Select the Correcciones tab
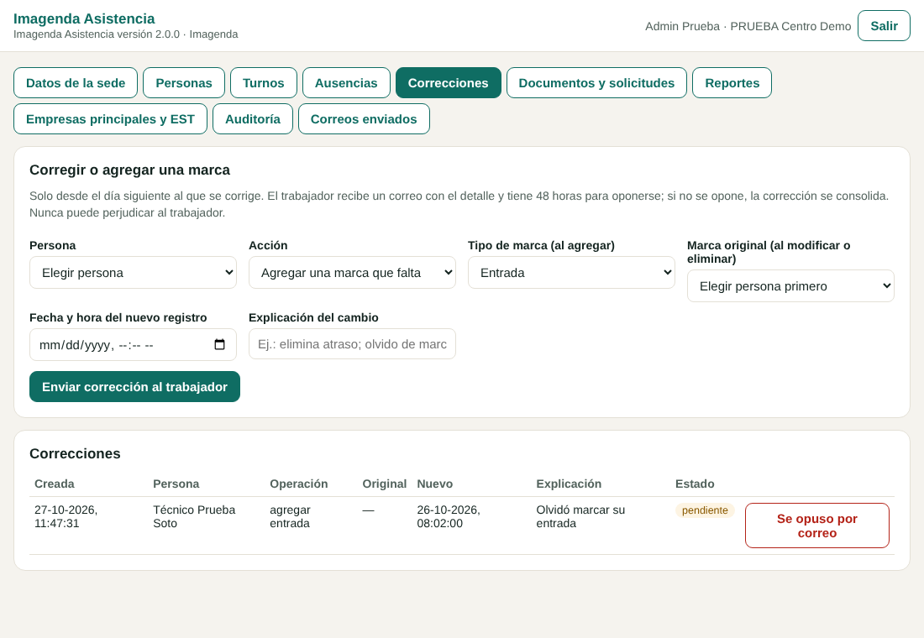 [x=449, y=83]
